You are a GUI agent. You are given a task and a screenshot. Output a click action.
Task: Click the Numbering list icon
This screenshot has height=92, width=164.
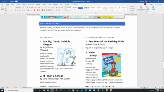(45, 7)
